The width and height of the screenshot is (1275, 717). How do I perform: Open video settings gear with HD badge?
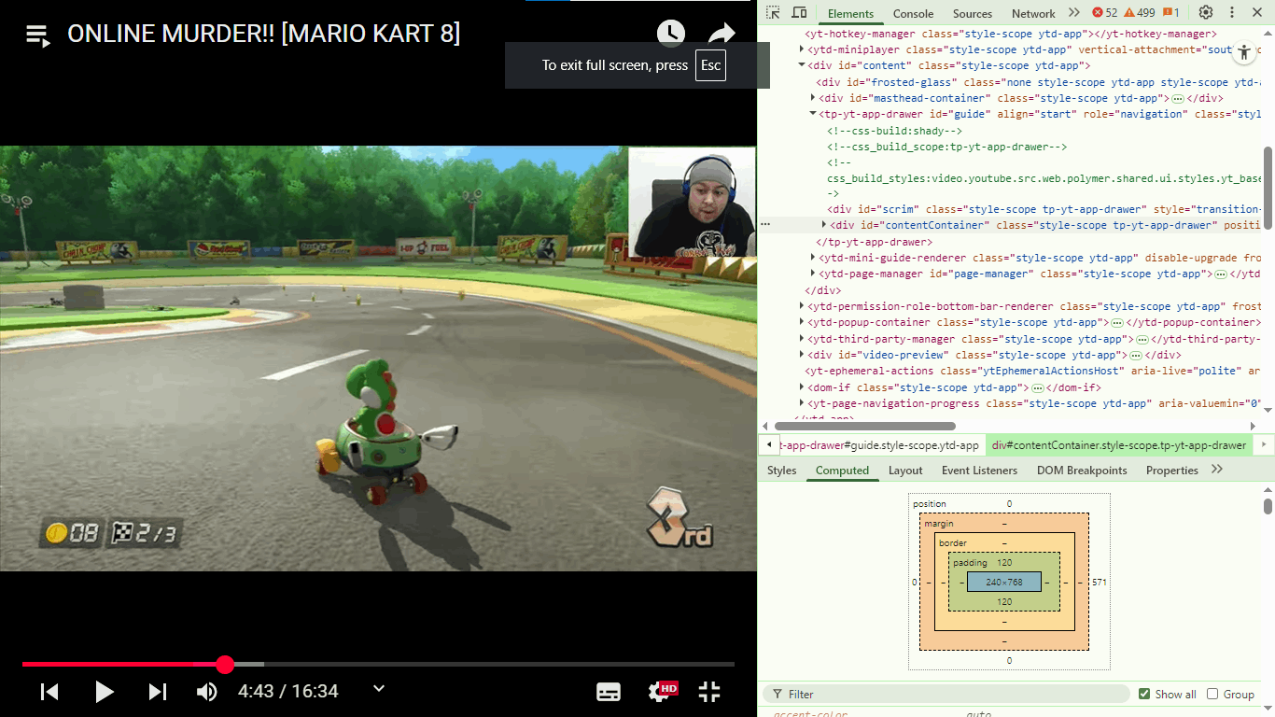coord(662,692)
